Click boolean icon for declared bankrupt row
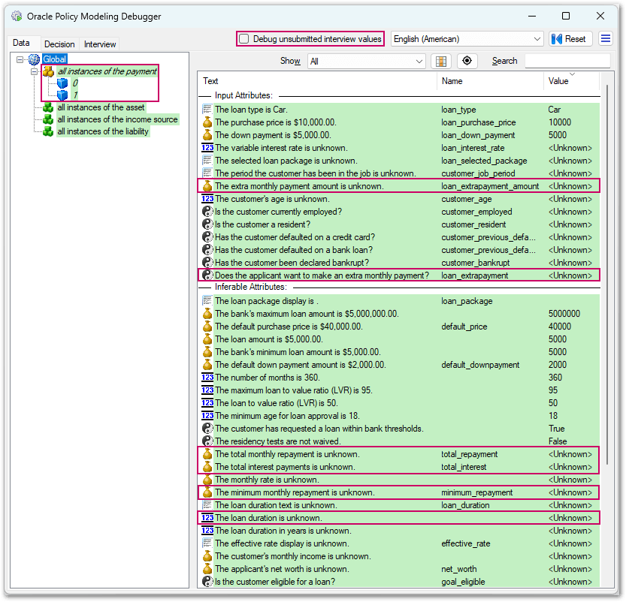Screen dimensions: 626x602 (x=207, y=262)
